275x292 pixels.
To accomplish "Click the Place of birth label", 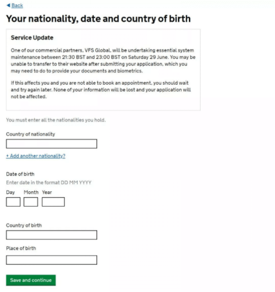I will (21, 248).
